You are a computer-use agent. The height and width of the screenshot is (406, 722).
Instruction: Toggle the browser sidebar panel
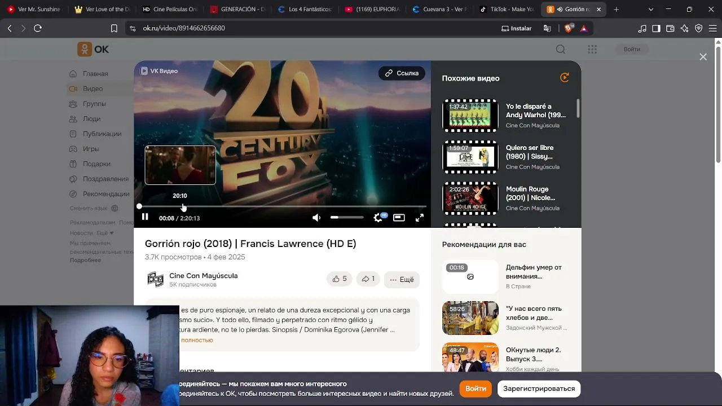coord(656,28)
